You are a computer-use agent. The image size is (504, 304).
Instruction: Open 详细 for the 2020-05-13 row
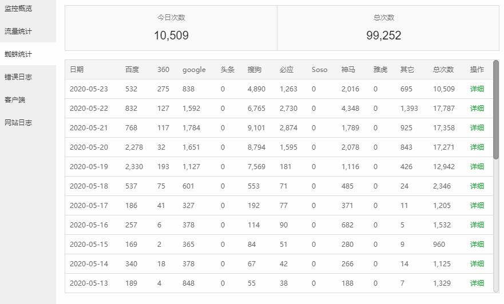[x=477, y=283]
